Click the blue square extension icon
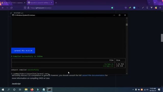The width and height of the screenshot is (163, 92). pyautogui.click(x=134, y=8)
